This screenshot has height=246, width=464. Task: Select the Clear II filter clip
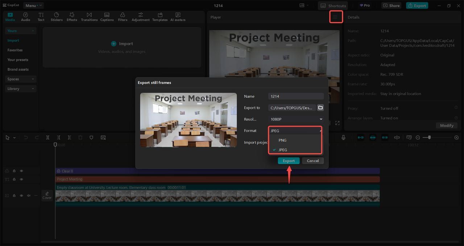(217, 171)
